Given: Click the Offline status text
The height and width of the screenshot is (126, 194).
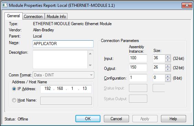Looking at the screenshot, I should click(x=23, y=119).
